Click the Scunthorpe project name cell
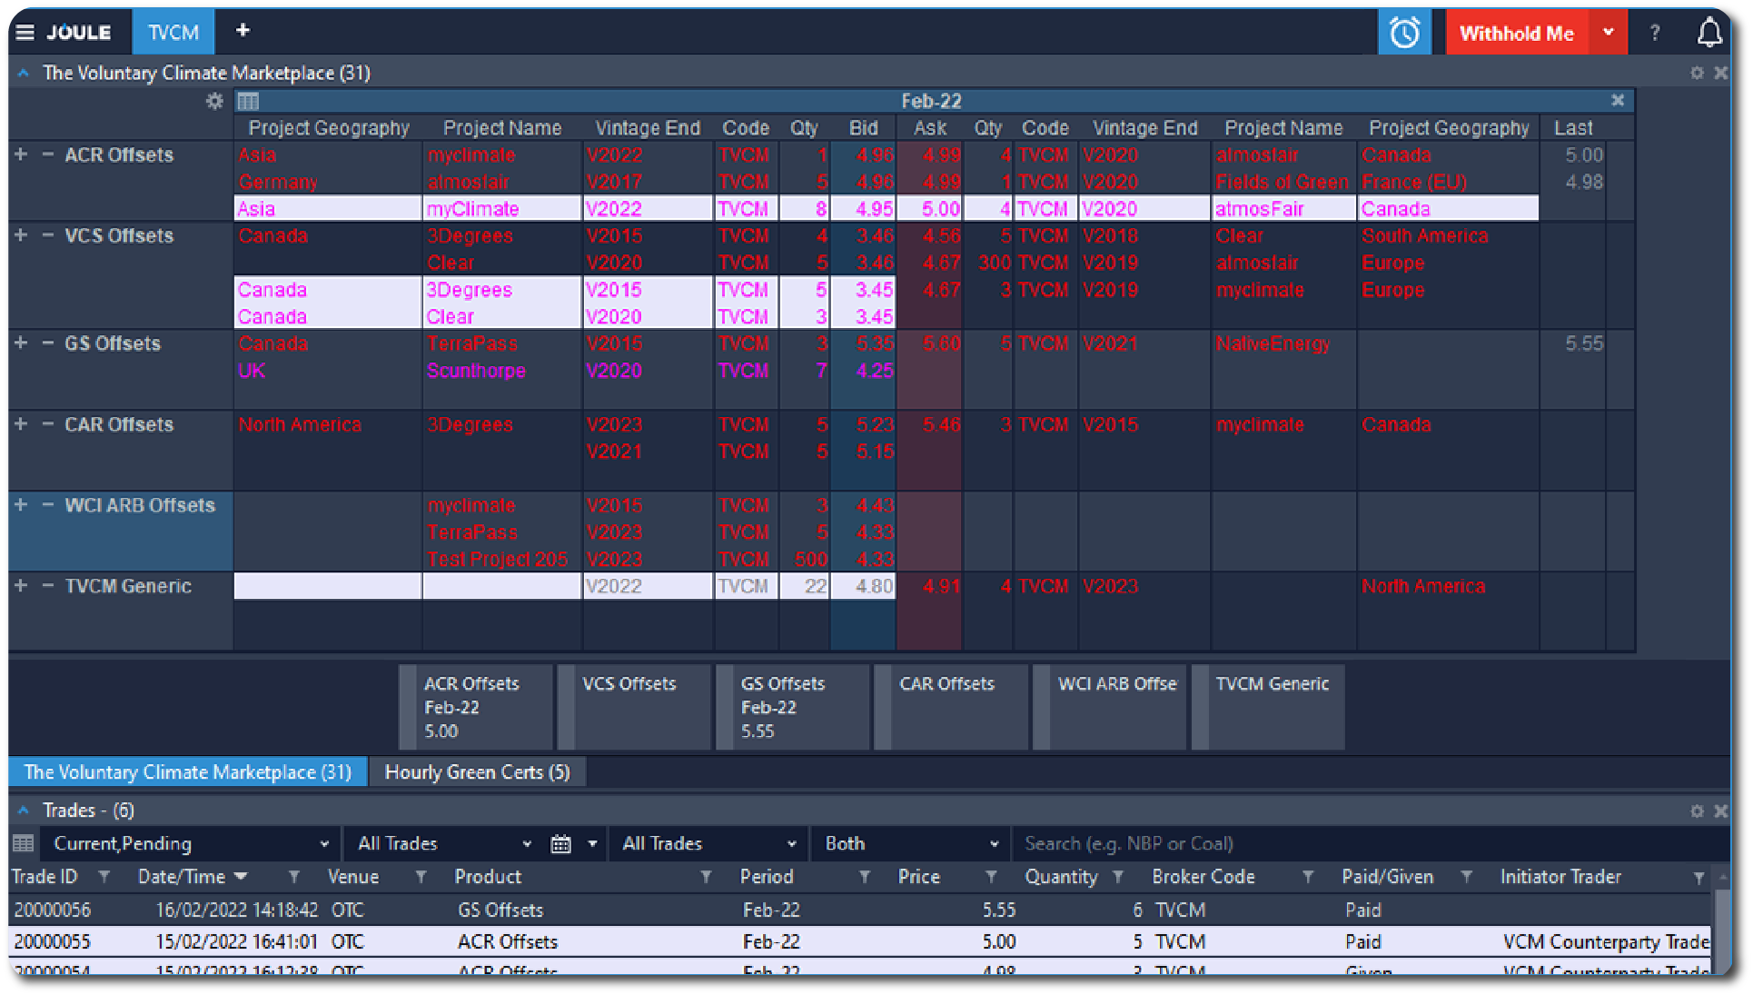This screenshot has height=995, width=1753. (x=501, y=371)
